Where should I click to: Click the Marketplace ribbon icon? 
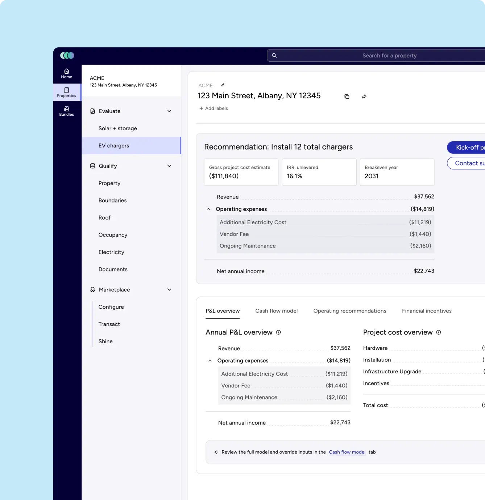coord(92,290)
